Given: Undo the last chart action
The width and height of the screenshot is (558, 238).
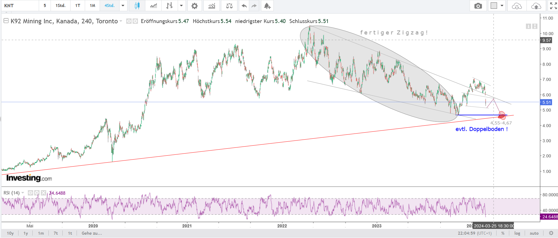Looking at the screenshot, I should tap(244, 6).
